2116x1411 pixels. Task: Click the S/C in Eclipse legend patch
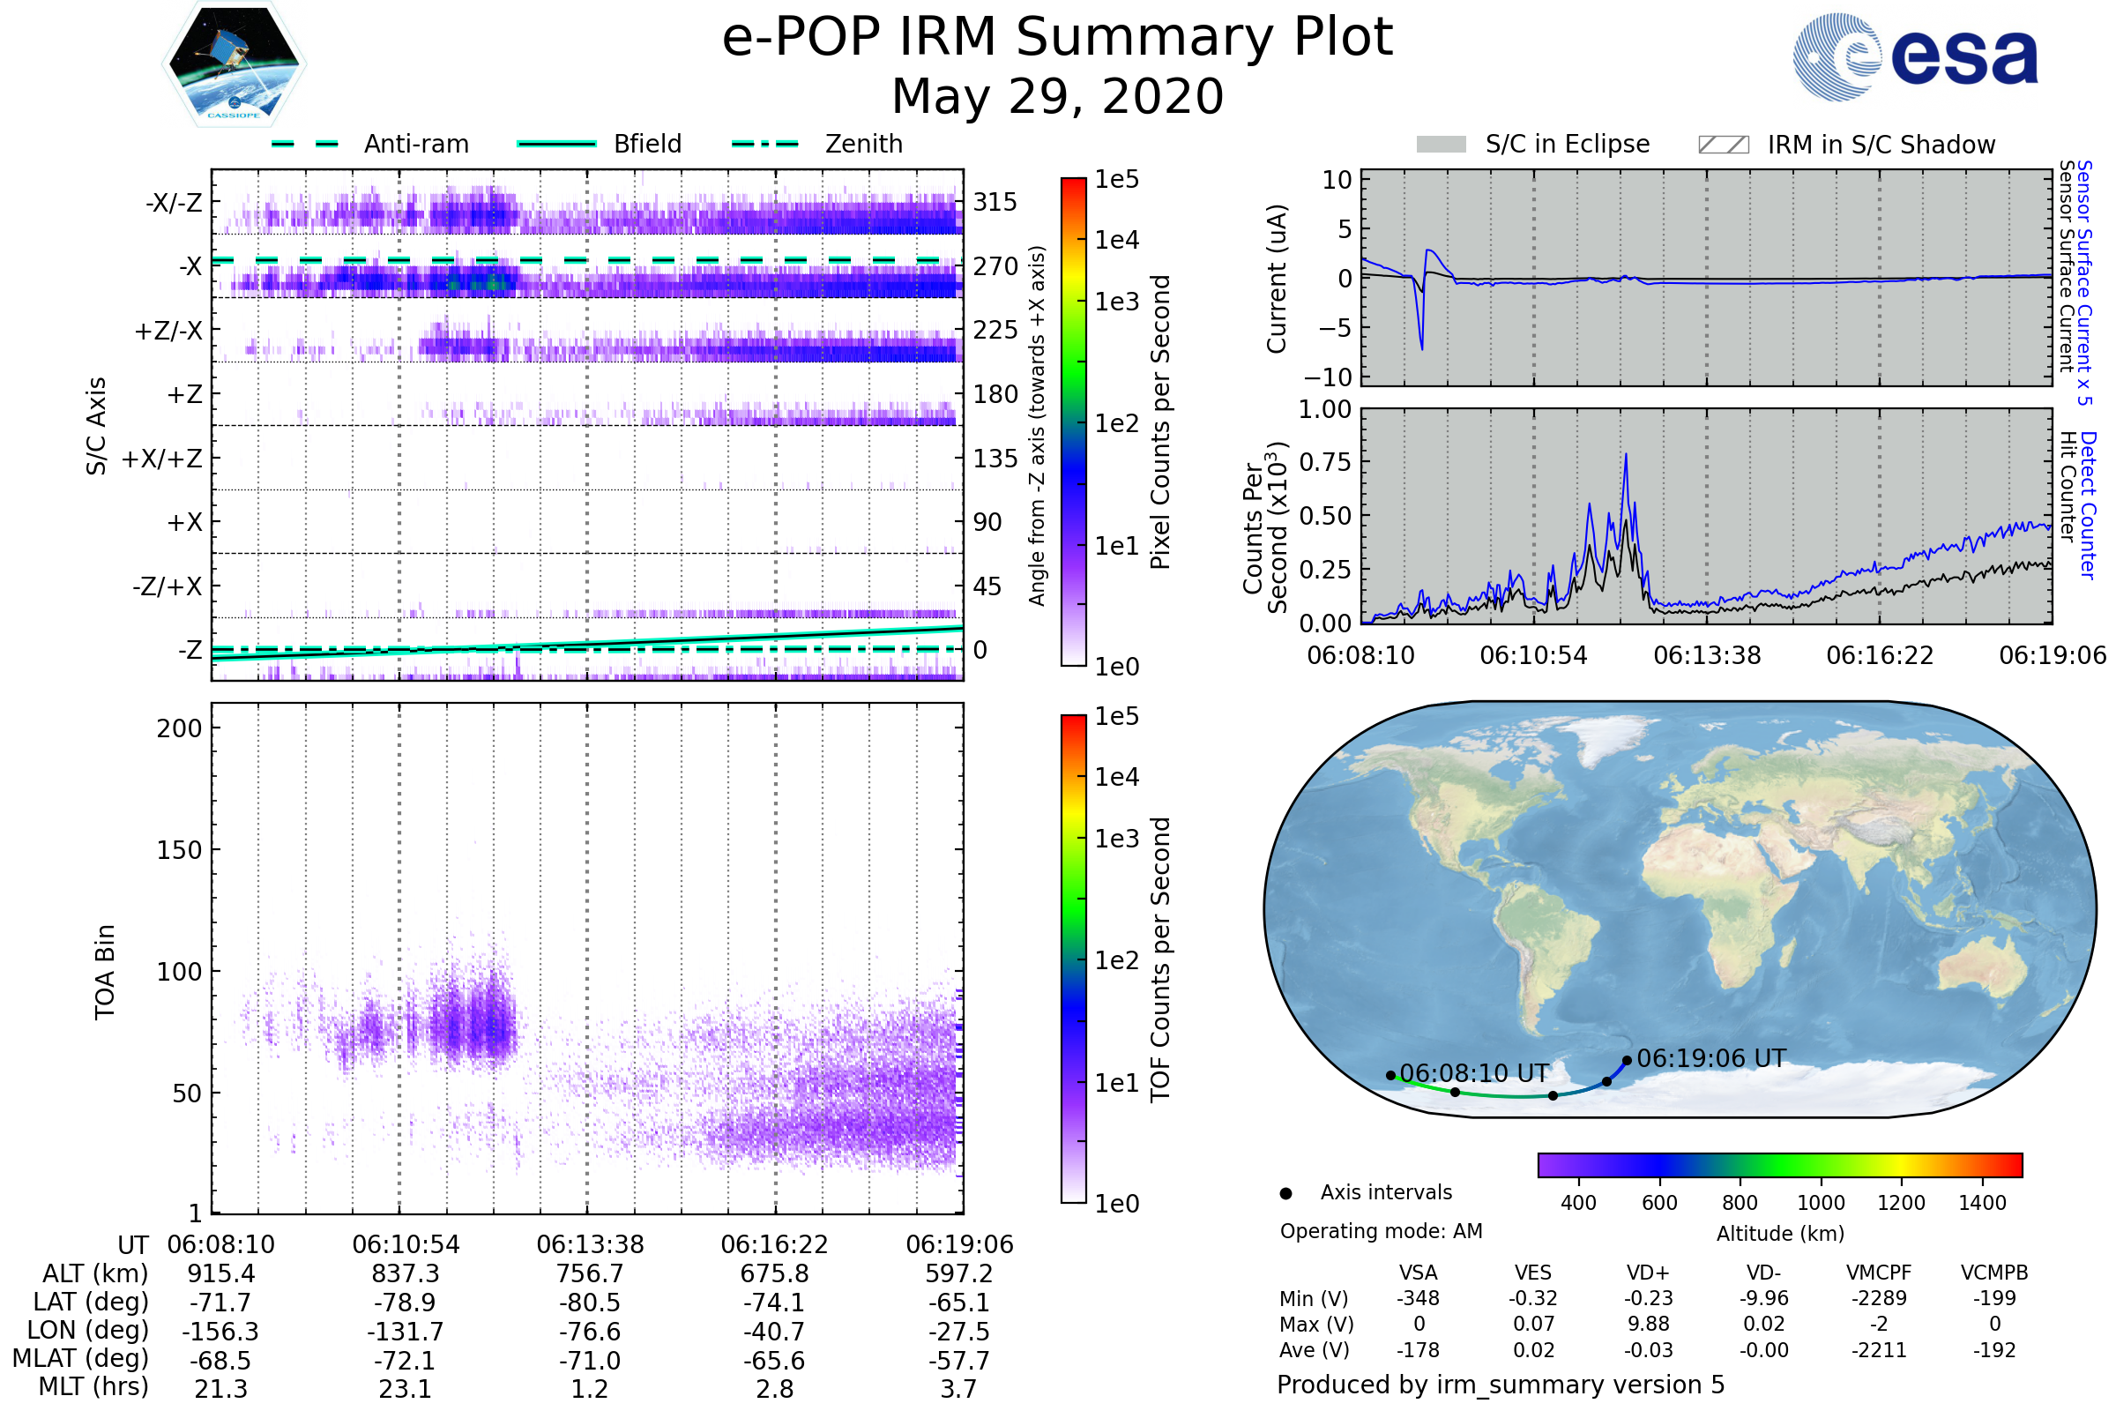(x=1441, y=145)
